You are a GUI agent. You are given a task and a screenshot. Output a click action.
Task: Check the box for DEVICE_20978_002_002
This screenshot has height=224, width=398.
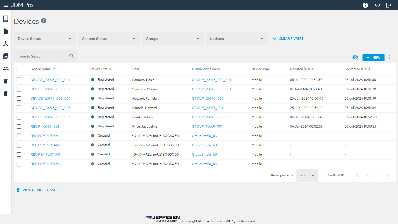click(19, 89)
